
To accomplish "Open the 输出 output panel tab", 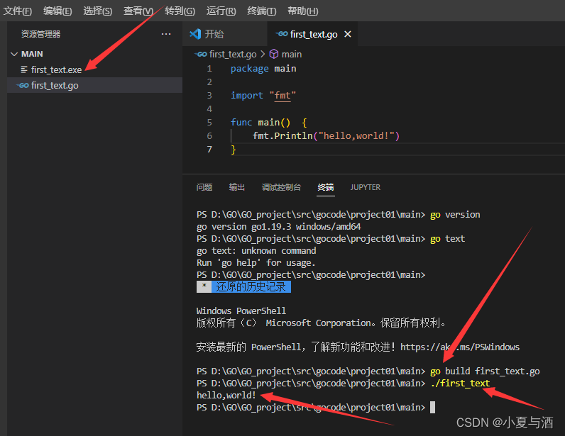I will tap(237, 187).
